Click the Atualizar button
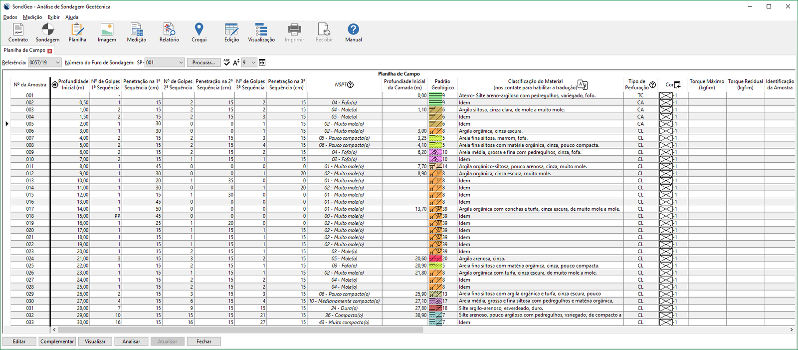The image size is (798, 350). click(x=168, y=342)
